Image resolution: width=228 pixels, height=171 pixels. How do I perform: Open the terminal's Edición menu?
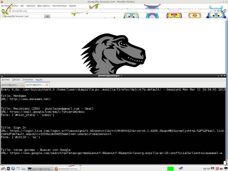[x=16, y=80]
